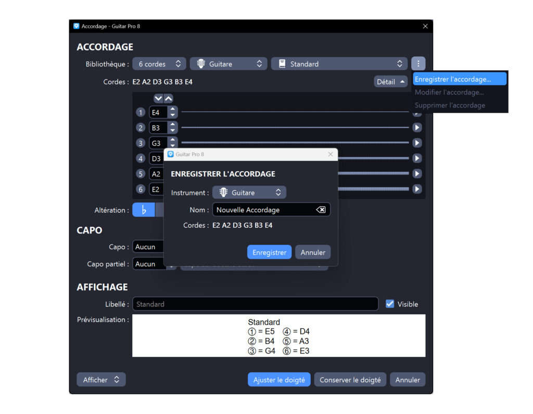533x414 pixels.
Task: Click the Cordes note list below Bibliothèque
Action: [162, 82]
